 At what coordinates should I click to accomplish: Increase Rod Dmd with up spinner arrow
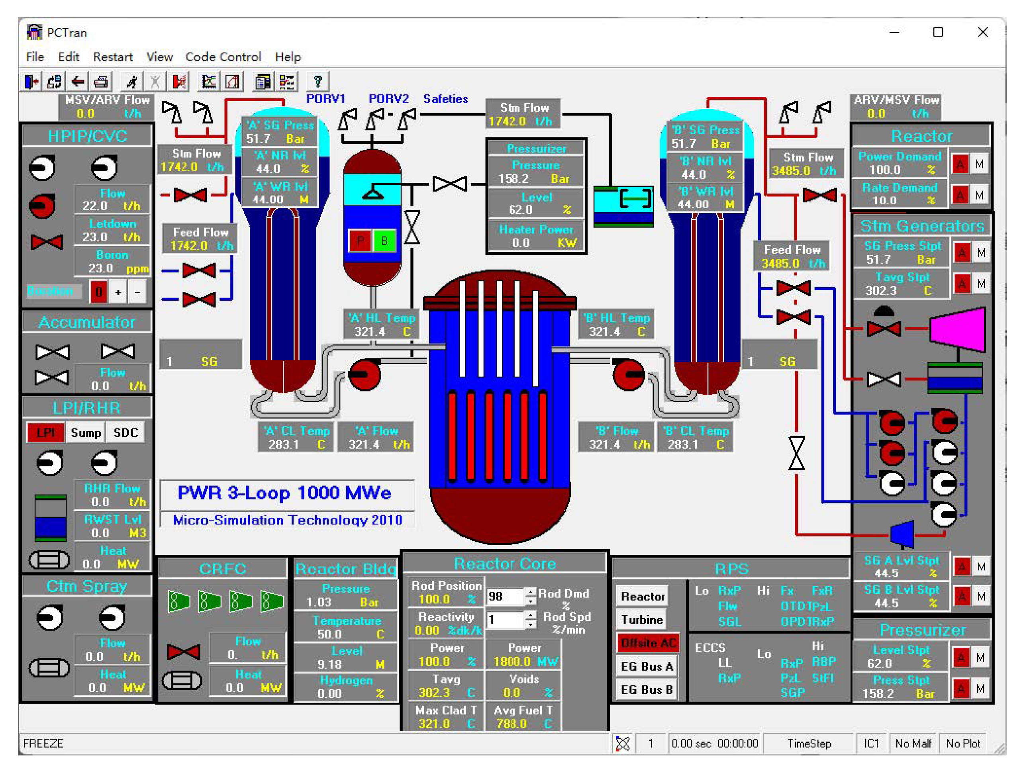531,591
